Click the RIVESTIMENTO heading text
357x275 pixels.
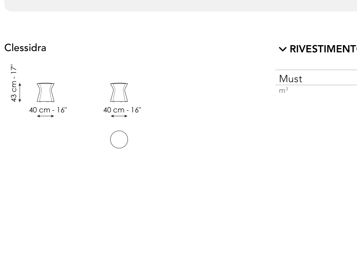tap(323, 49)
